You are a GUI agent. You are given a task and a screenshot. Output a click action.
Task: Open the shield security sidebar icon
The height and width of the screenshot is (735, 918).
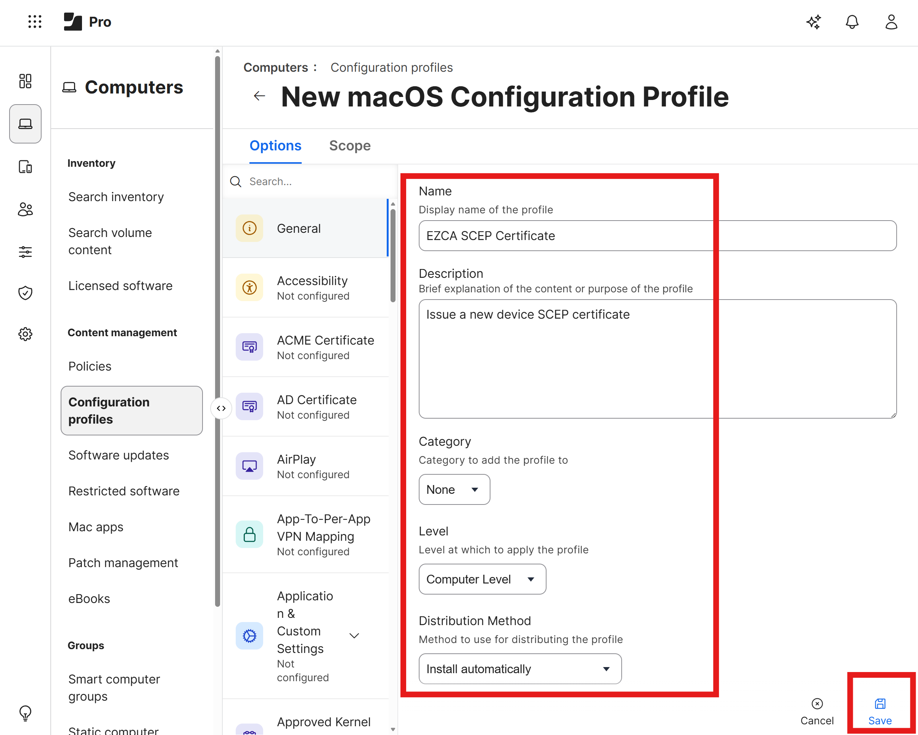25,293
